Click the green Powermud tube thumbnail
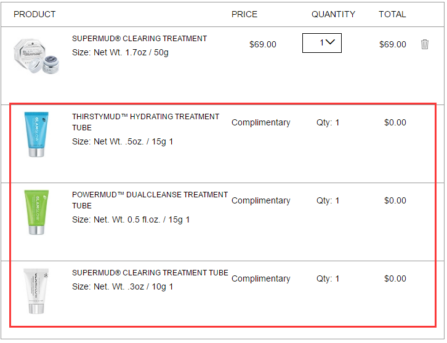Viewport: 447px width, 343px height. coord(36,212)
